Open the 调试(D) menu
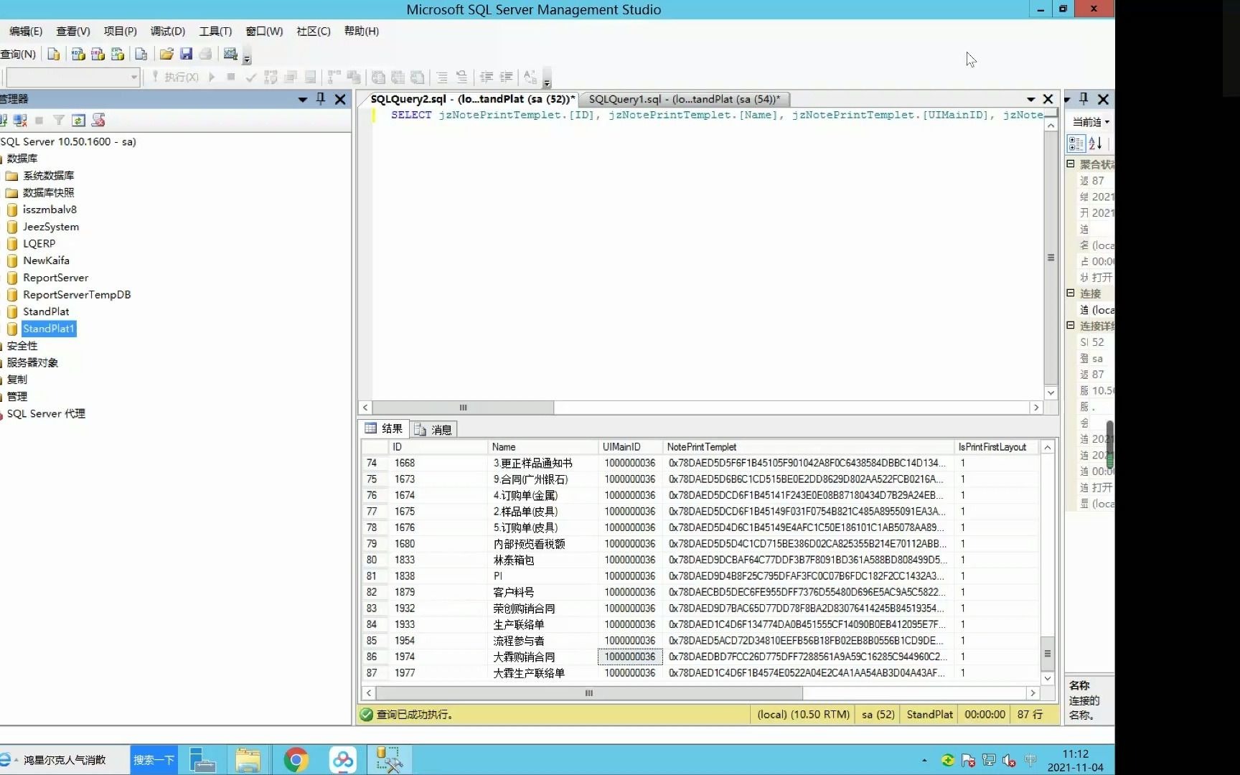Viewport: 1240px width, 775px height. point(167,31)
